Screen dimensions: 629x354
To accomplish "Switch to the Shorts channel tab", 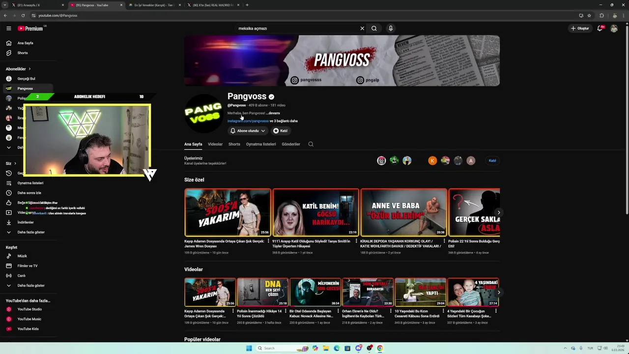I will [x=234, y=144].
